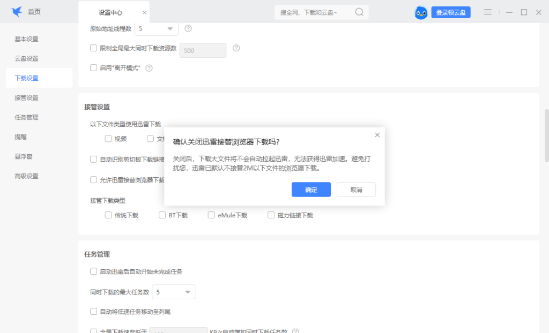Open help tip beside 原始地址线程数

[x=188, y=28]
